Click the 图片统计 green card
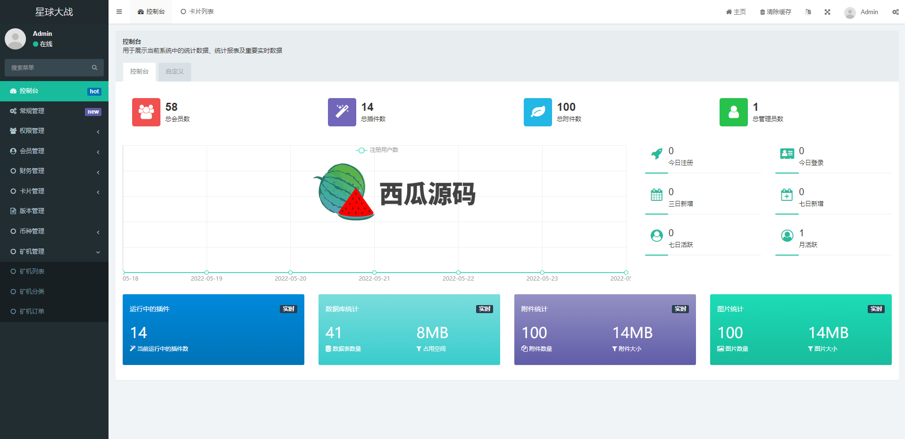 click(801, 330)
